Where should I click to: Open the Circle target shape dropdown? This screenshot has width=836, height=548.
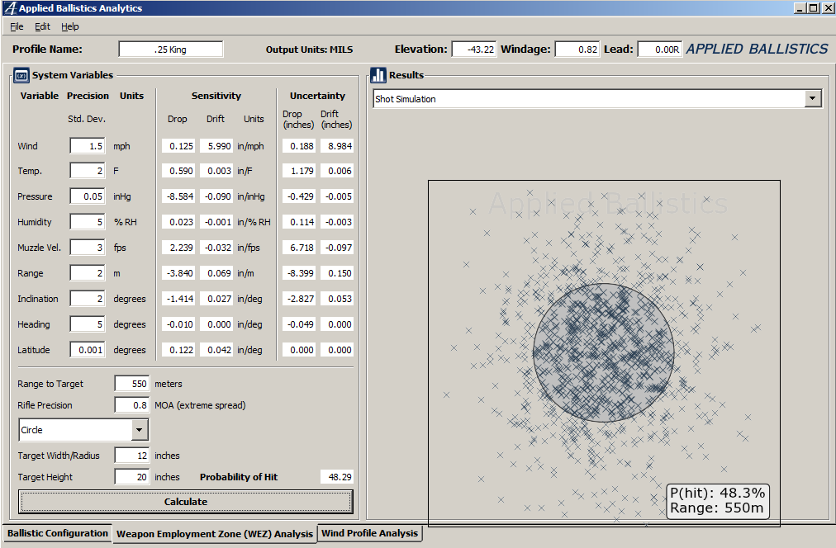tap(139, 430)
